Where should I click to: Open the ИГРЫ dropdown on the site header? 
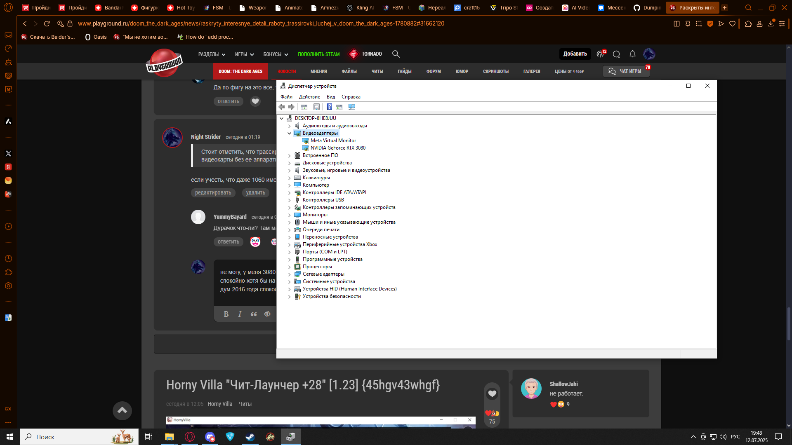[244, 54]
